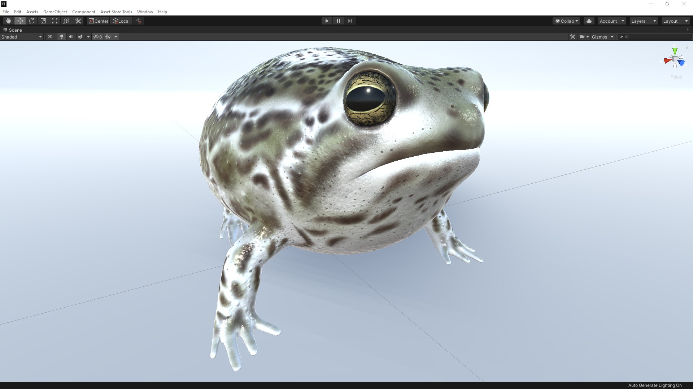Select the Rotate tool
Image resolution: width=693 pixels, height=389 pixels.
32,21
